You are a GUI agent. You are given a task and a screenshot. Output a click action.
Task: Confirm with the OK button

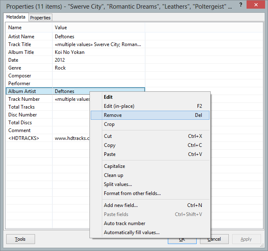click(x=182, y=240)
